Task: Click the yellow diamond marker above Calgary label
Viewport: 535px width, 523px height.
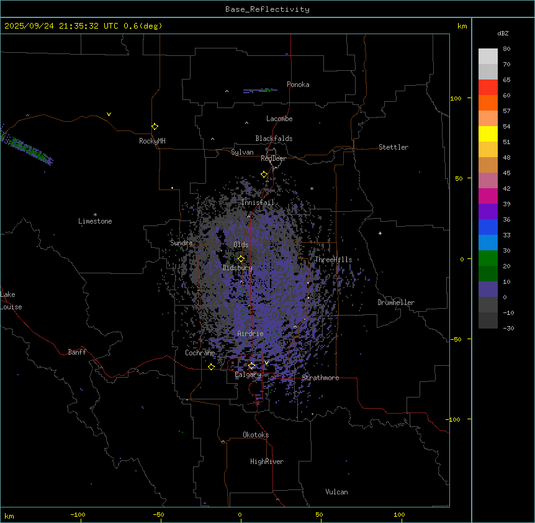Action: pyautogui.click(x=251, y=366)
